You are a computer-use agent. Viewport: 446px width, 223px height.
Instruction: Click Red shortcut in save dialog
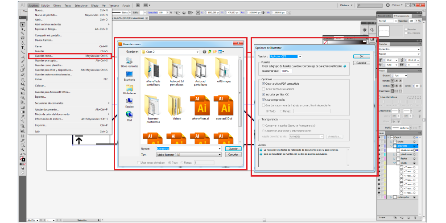pos(129,116)
